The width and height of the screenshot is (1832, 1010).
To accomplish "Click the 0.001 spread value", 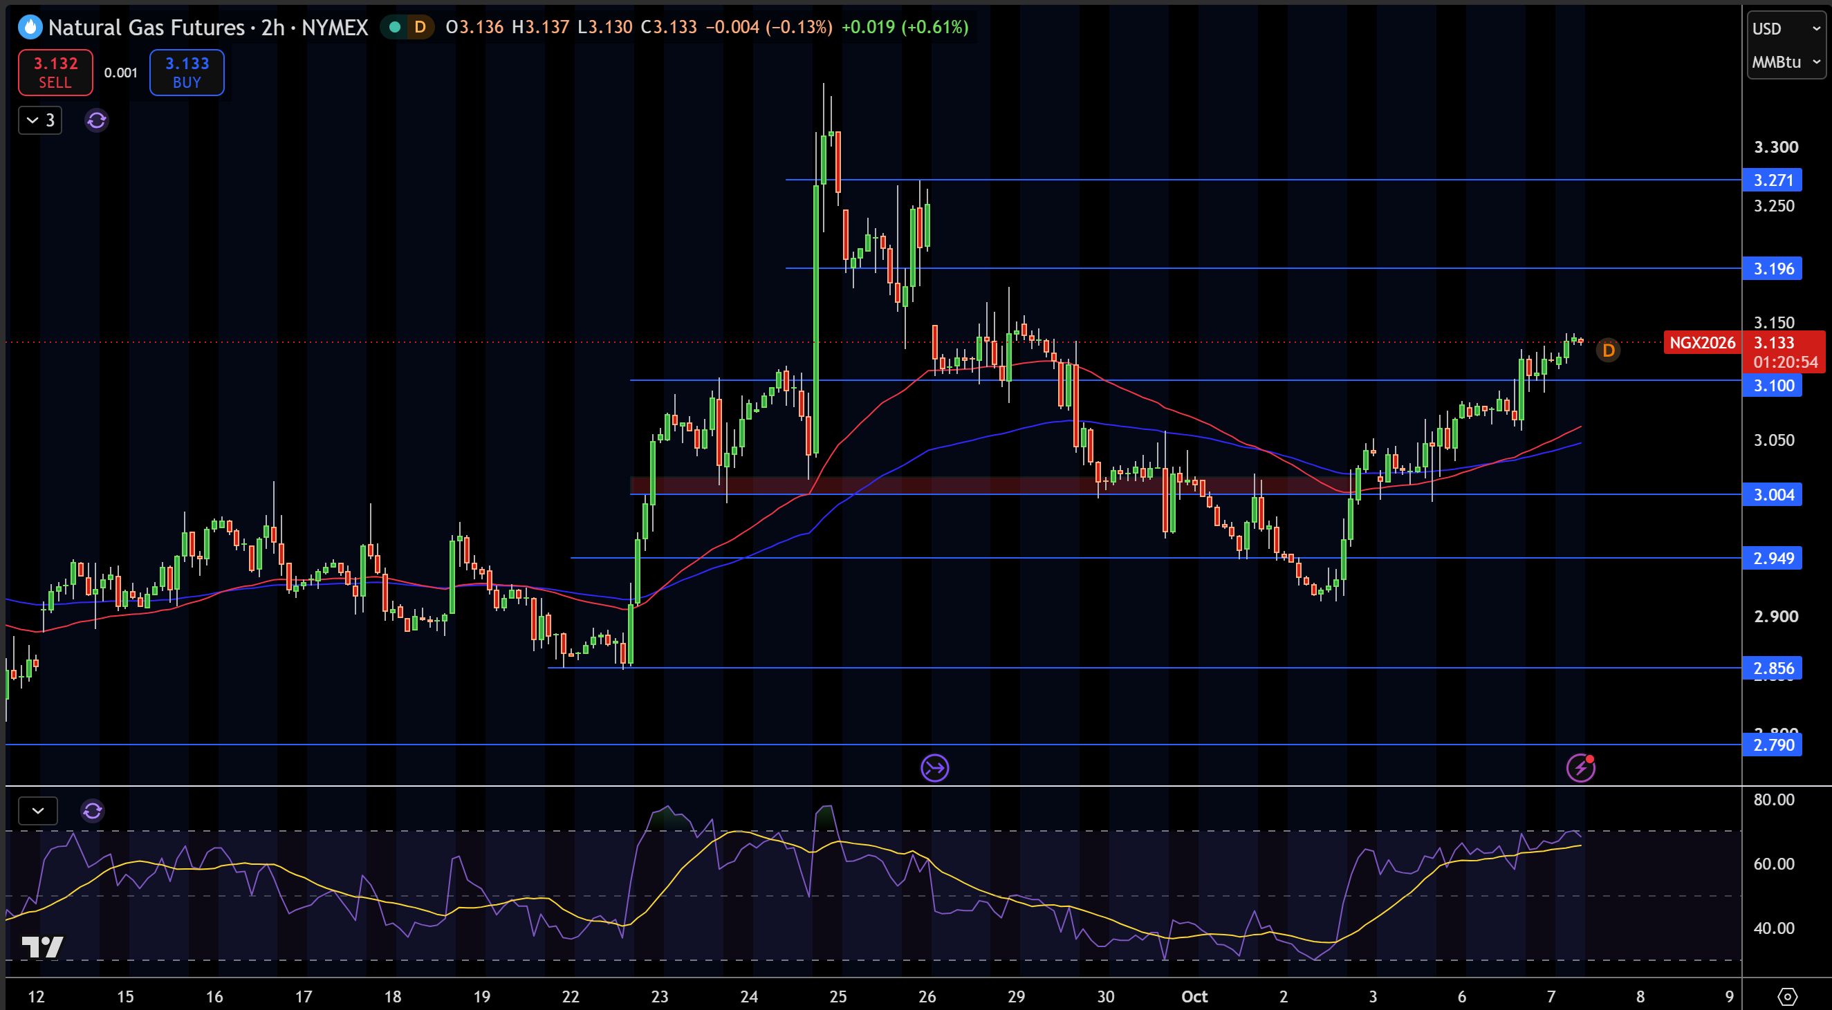I will [121, 73].
